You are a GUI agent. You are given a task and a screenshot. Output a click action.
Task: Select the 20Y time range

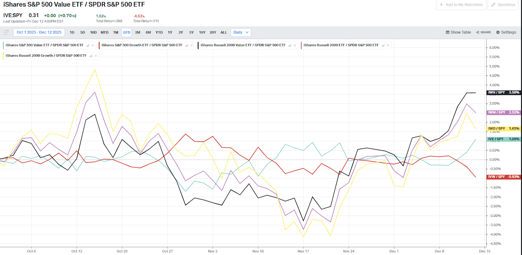tap(213, 33)
